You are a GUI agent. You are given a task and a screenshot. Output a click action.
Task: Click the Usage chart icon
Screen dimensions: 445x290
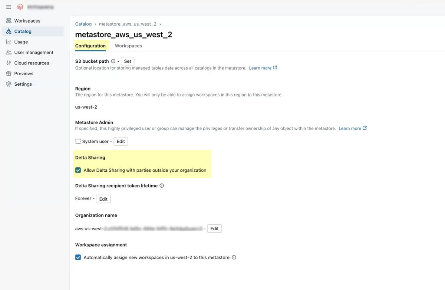(x=9, y=42)
